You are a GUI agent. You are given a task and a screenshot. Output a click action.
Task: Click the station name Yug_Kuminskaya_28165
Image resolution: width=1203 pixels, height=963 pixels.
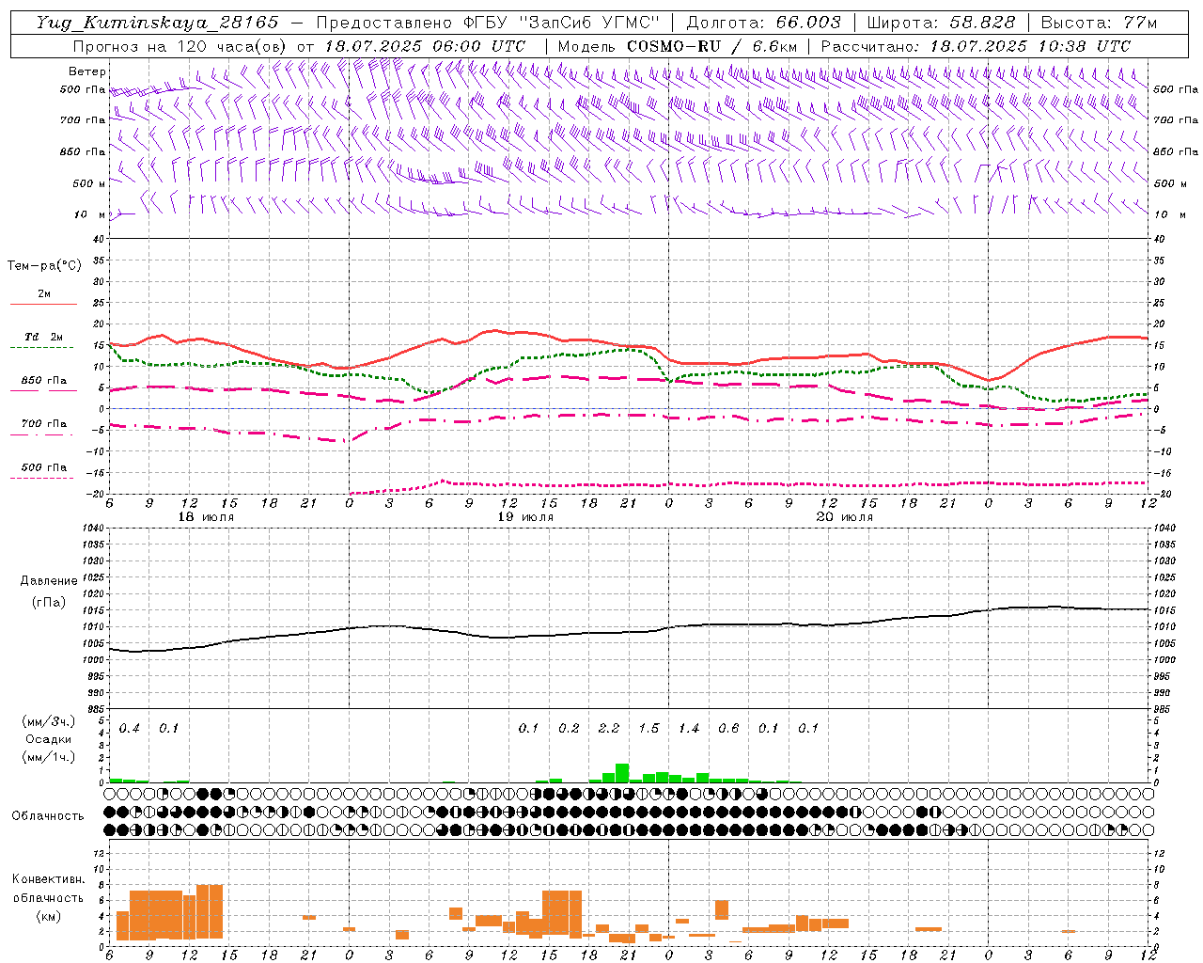pyautogui.click(x=157, y=23)
